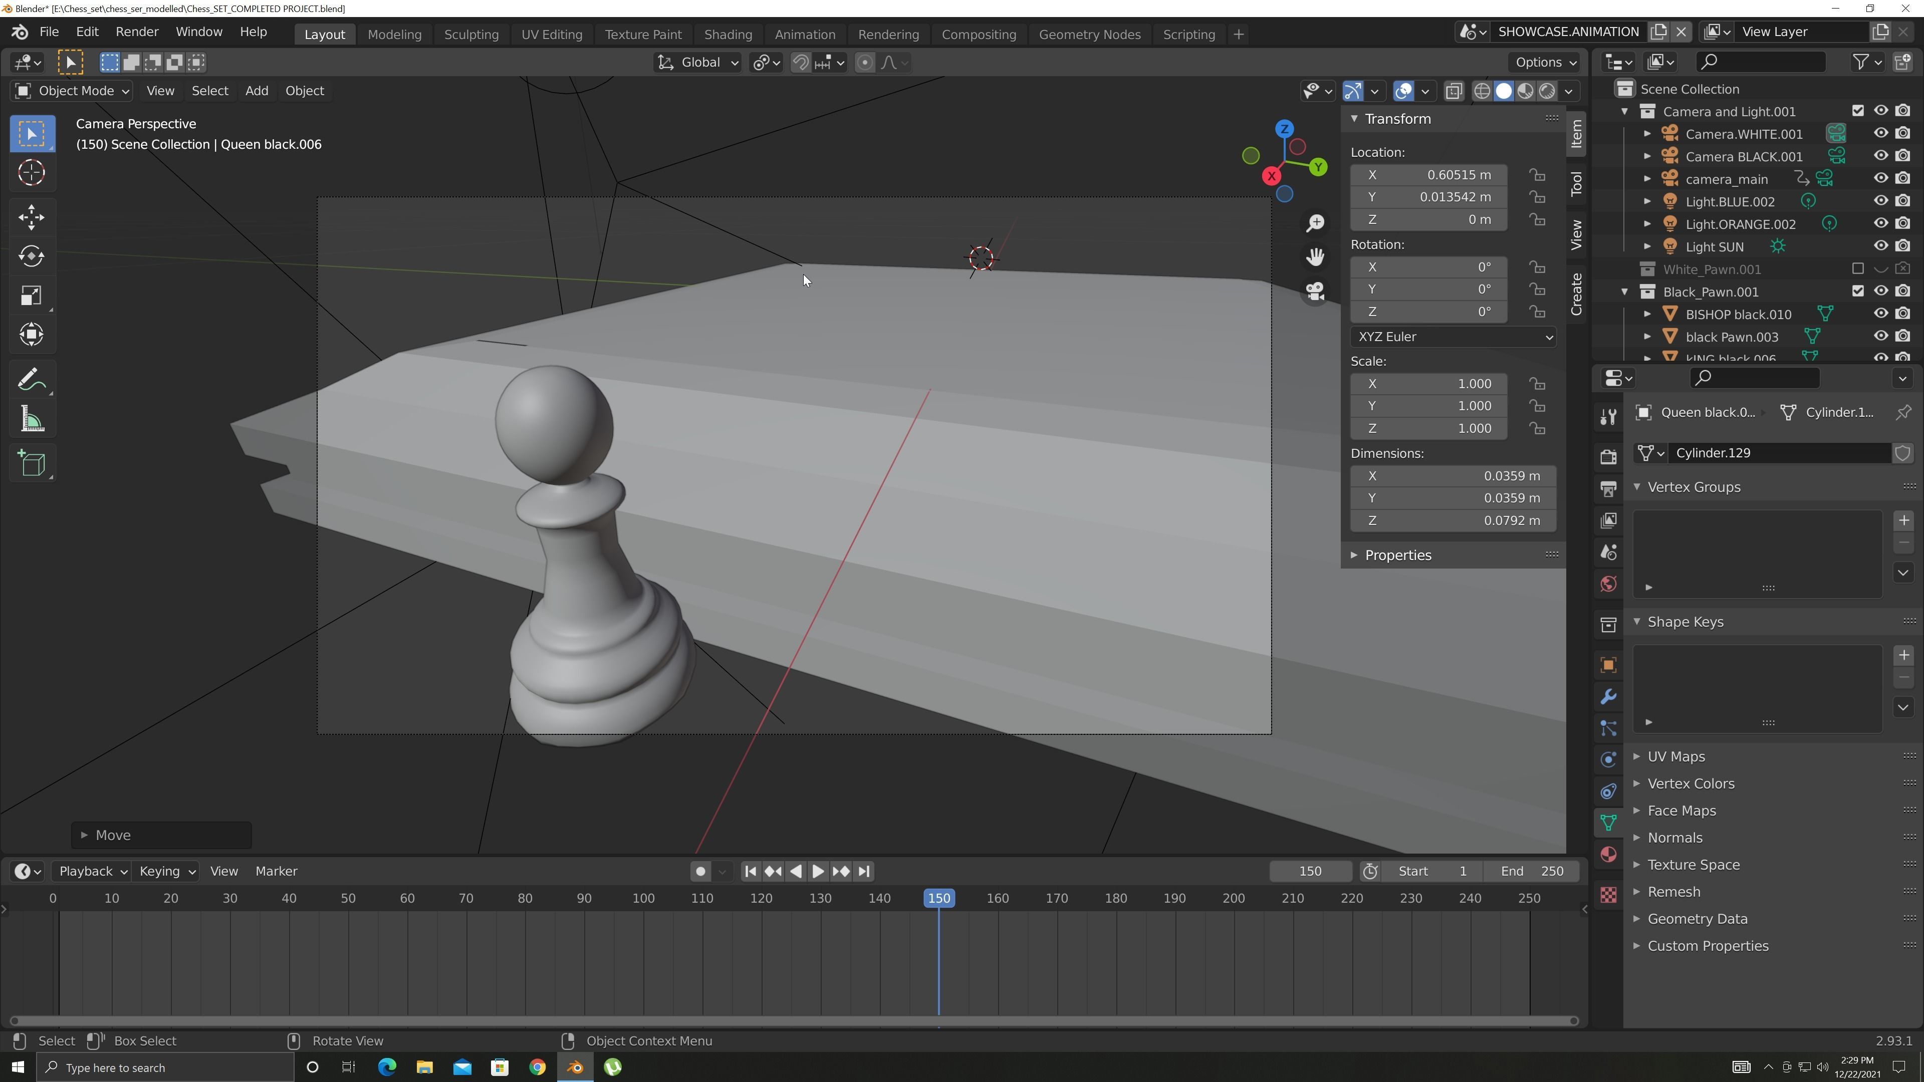Play the animation forward

pyautogui.click(x=818, y=872)
